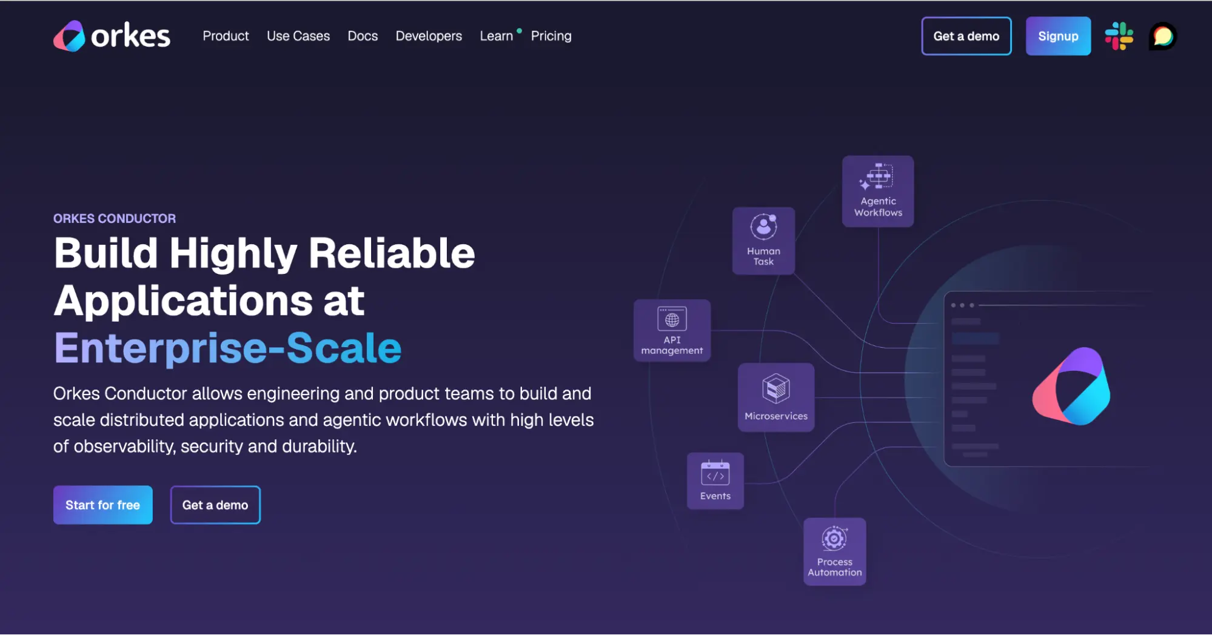
Task: Open the chat bubble widget icon
Action: tap(1162, 36)
